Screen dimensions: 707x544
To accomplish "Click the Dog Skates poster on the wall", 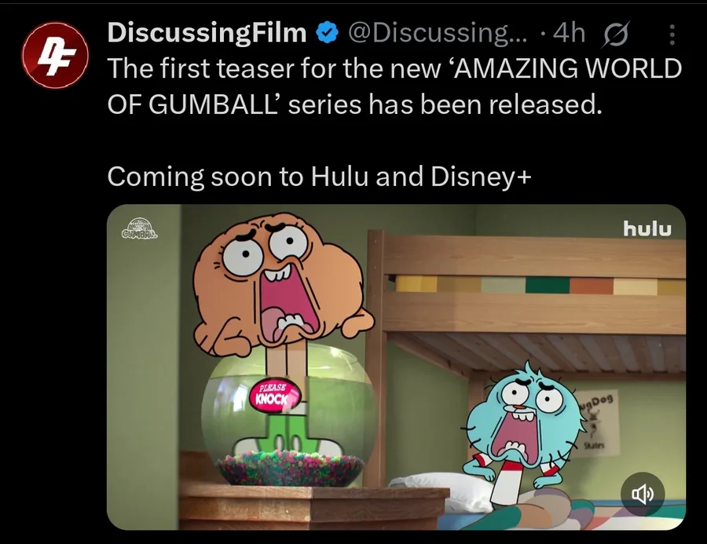I will click(x=598, y=425).
